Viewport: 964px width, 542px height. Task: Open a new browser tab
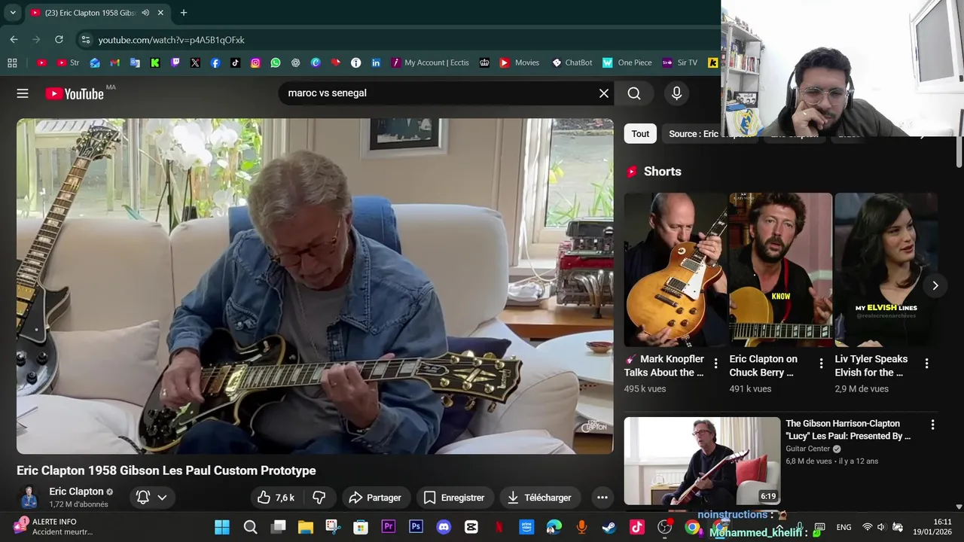183,13
